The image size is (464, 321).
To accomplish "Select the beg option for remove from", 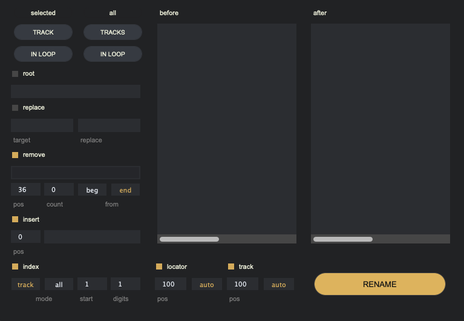I will (92, 190).
